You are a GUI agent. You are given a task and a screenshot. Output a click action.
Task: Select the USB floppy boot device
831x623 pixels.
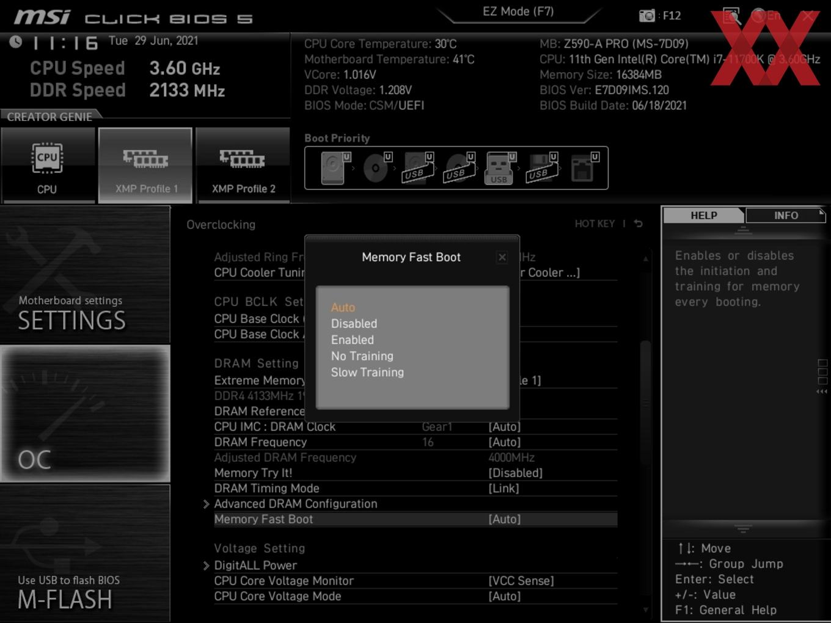542,168
